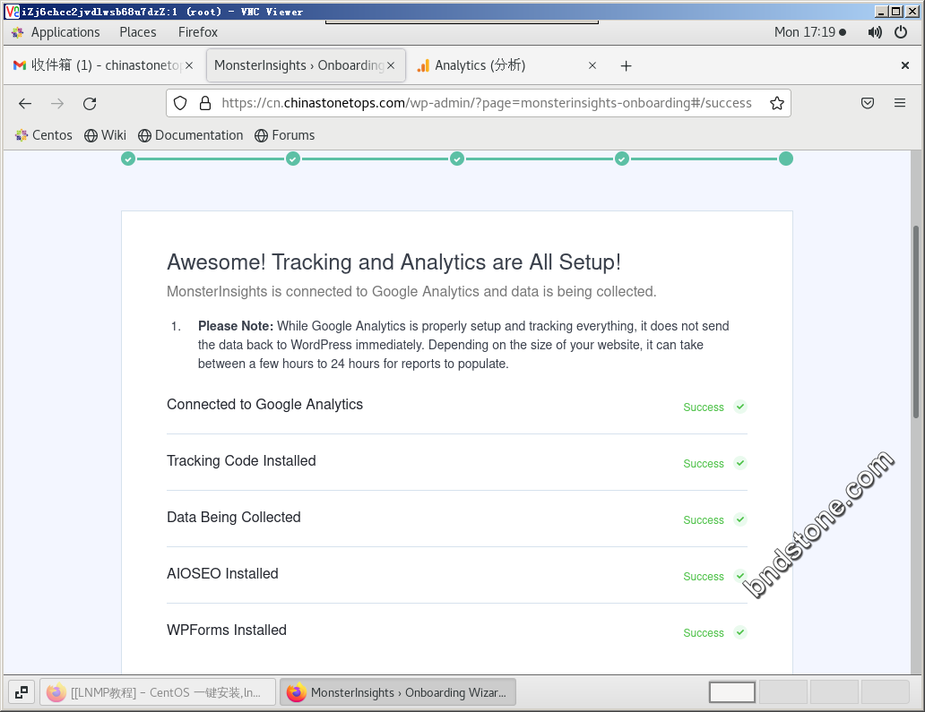The width and height of the screenshot is (925, 712).
Task: Open the Places menu
Action: (x=138, y=32)
